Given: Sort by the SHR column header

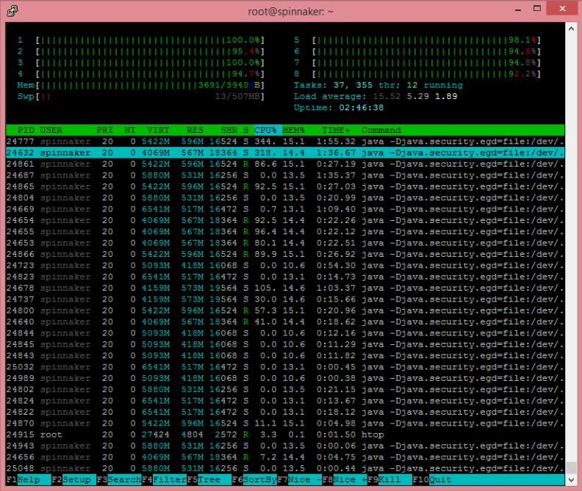Looking at the screenshot, I should pos(229,130).
